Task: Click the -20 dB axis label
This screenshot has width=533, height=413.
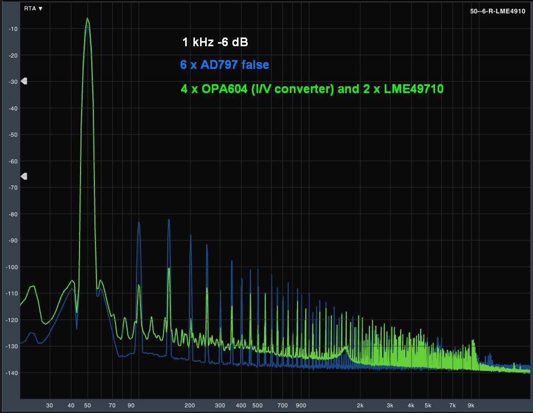Action: tap(13, 55)
